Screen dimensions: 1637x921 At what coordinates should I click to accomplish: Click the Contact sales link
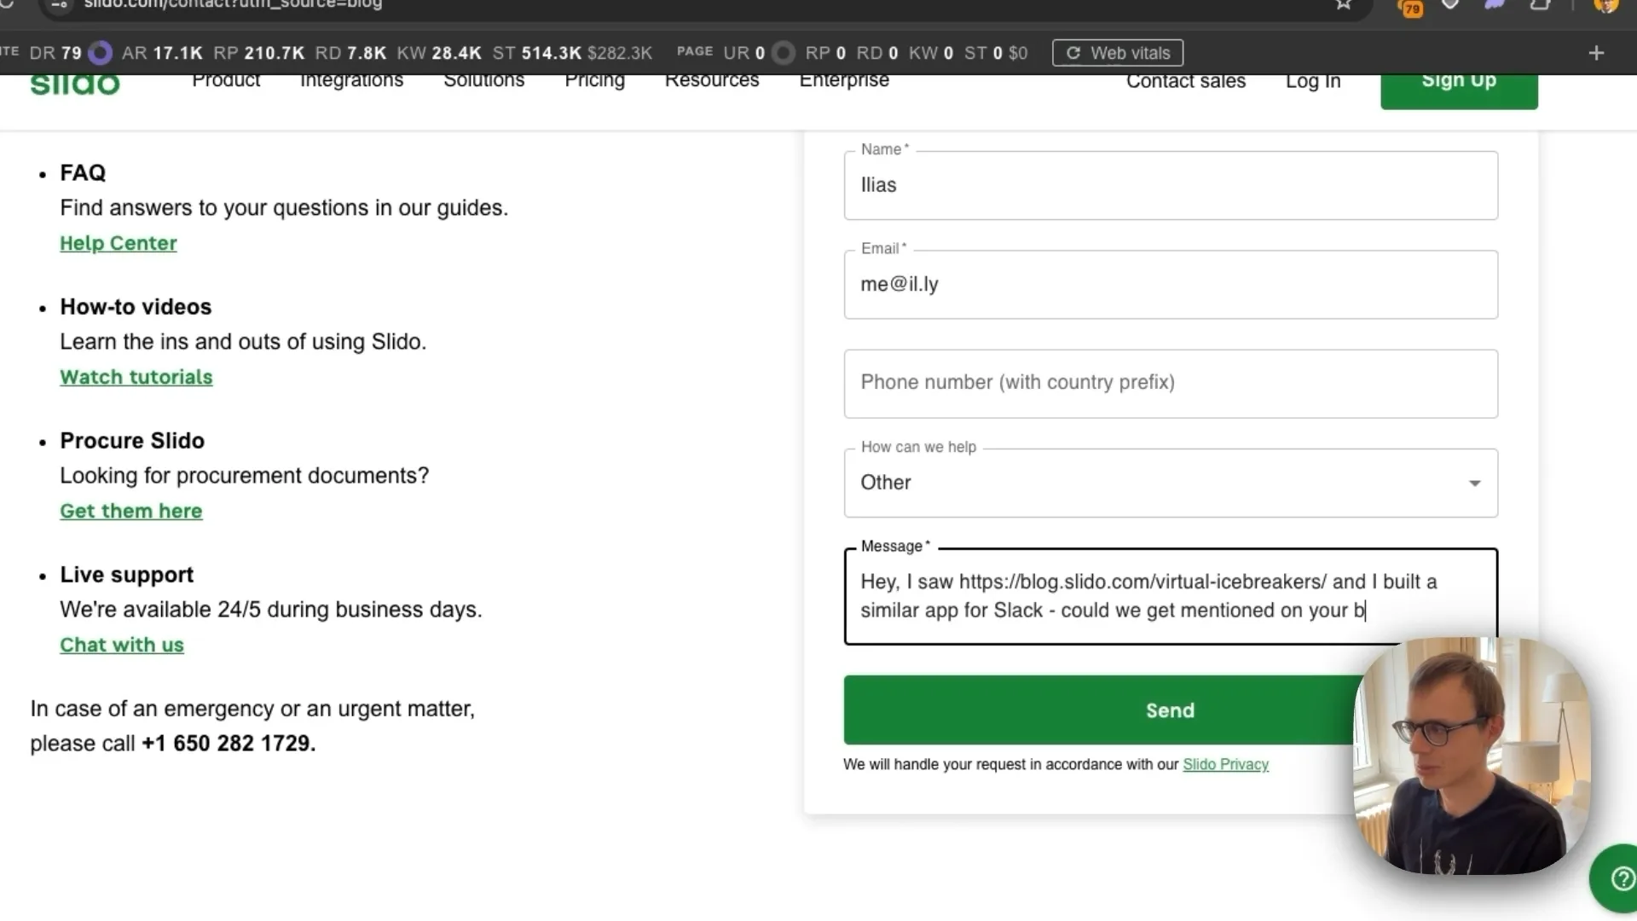(1186, 81)
